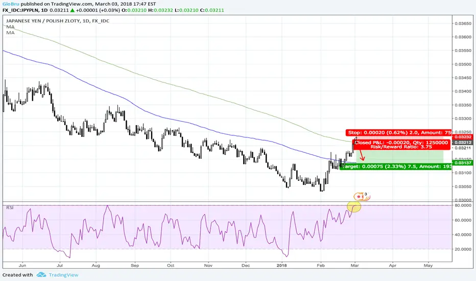Image resolution: width=476 pixels, height=281 pixels.
Task: Click the close value C:0.03211
Action: point(212,10)
